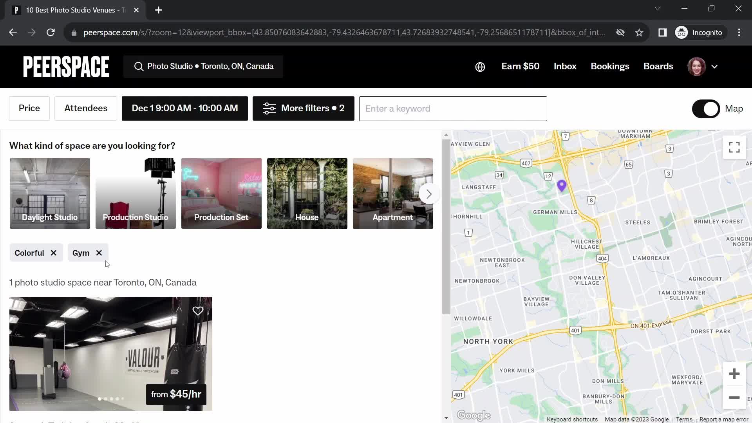This screenshot has width=752, height=423.
Task: Select Production Studio category
Action: (x=136, y=193)
